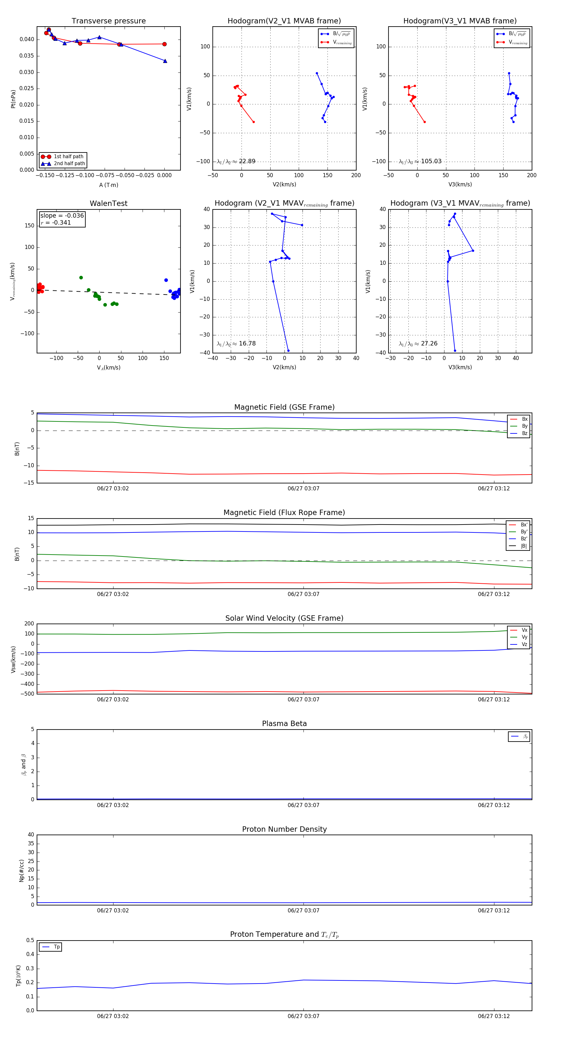The height and width of the screenshot is (1044, 569).
Task: Click the "1st half path" legend entry
Action: tap(63, 156)
